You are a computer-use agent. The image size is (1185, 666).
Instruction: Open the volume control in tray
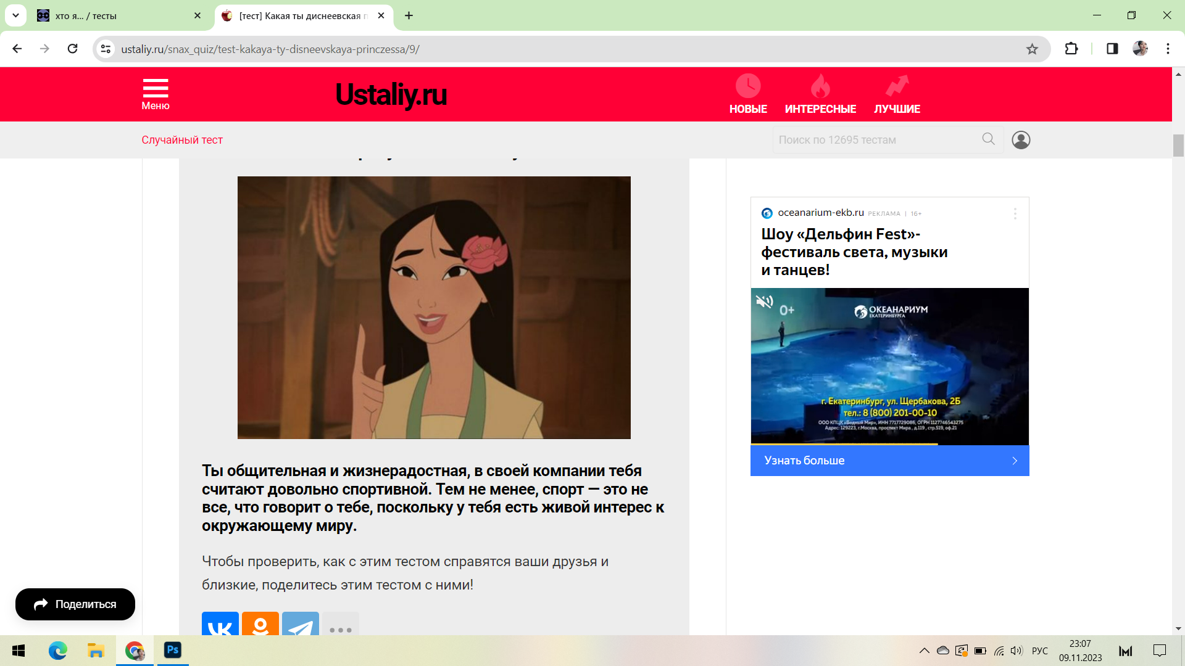1017,651
